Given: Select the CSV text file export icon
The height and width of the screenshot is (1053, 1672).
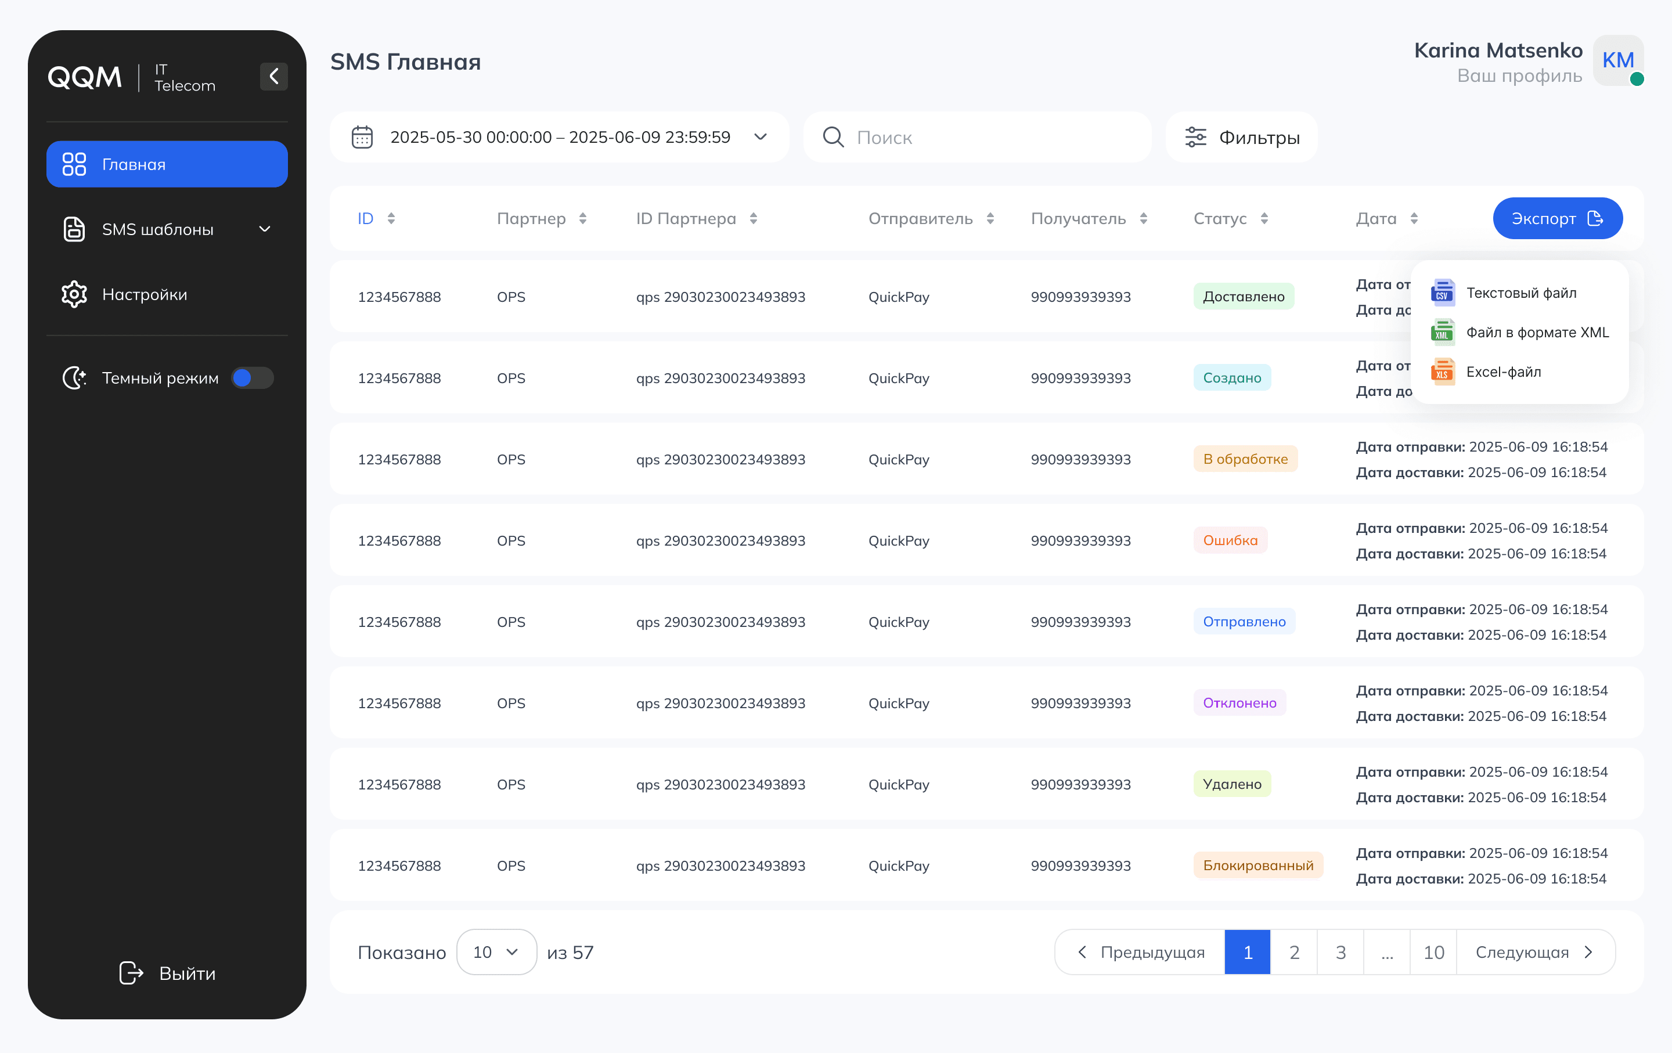Looking at the screenshot, I should [1443, 292].
